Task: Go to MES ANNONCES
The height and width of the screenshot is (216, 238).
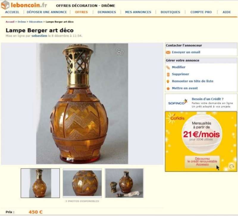Action: click(138, 12)
